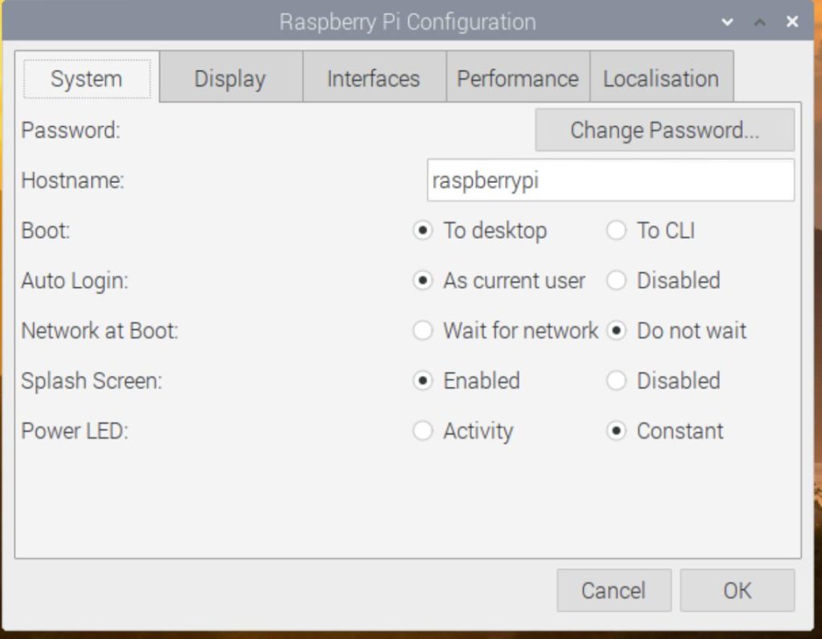The image size is (822, 639).
Task: Disable Auto Login
Action: coord(616,280)
